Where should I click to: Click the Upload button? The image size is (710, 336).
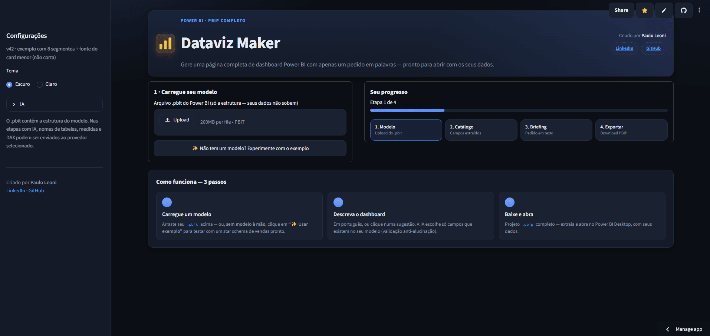[x=177, y=120]
